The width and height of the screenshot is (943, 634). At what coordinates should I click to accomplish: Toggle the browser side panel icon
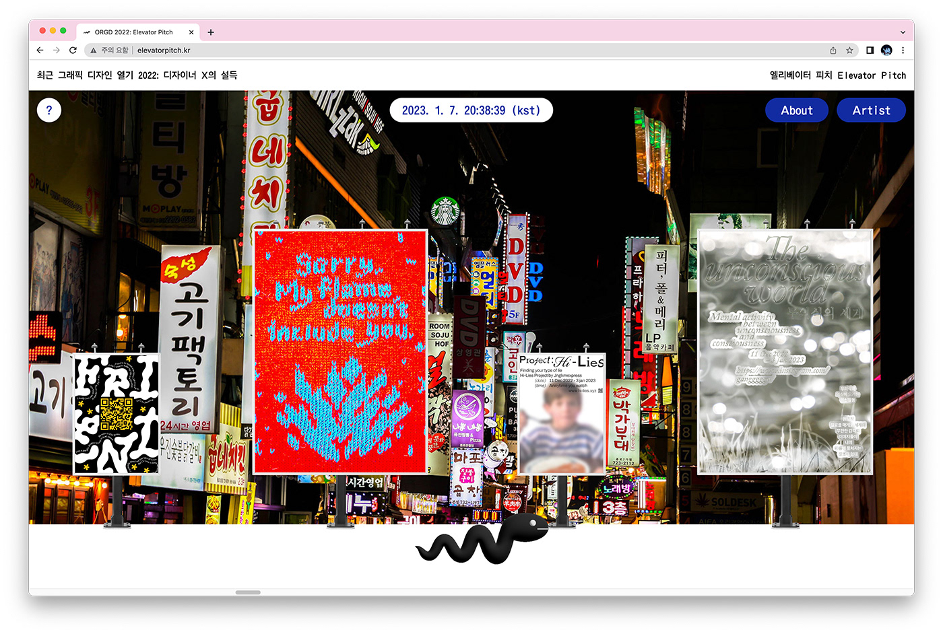click(870, 50)
